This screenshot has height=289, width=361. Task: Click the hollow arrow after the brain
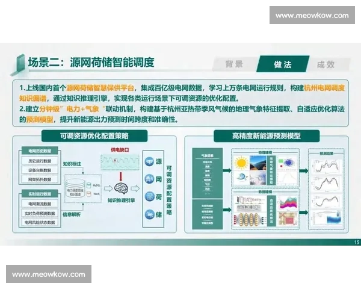pos(135,188)
